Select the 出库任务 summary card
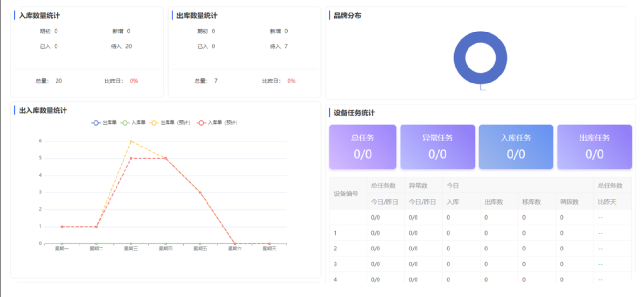The width and height of the screenshot is (642, 297). [594, 147]
